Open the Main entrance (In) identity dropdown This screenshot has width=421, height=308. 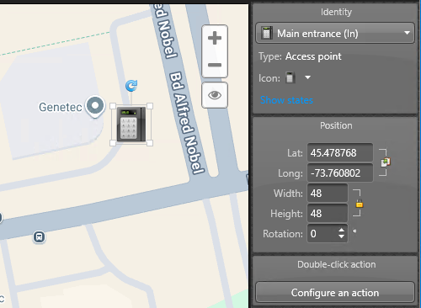click(x=335, y=34)
